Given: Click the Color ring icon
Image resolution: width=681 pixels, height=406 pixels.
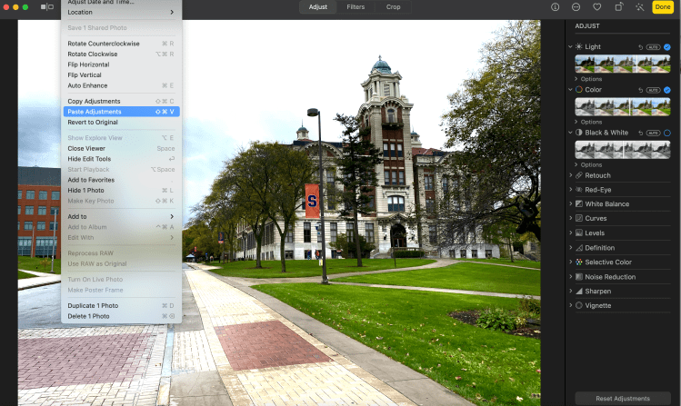Looking at the screenshot, I should (x=579, y=89).
